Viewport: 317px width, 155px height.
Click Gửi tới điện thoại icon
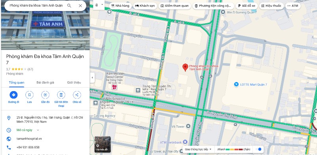[61, 95]
